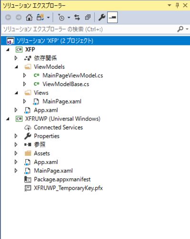Click the Visual Studio solution icon
The image size is (190, 239).
click(10, 41)
